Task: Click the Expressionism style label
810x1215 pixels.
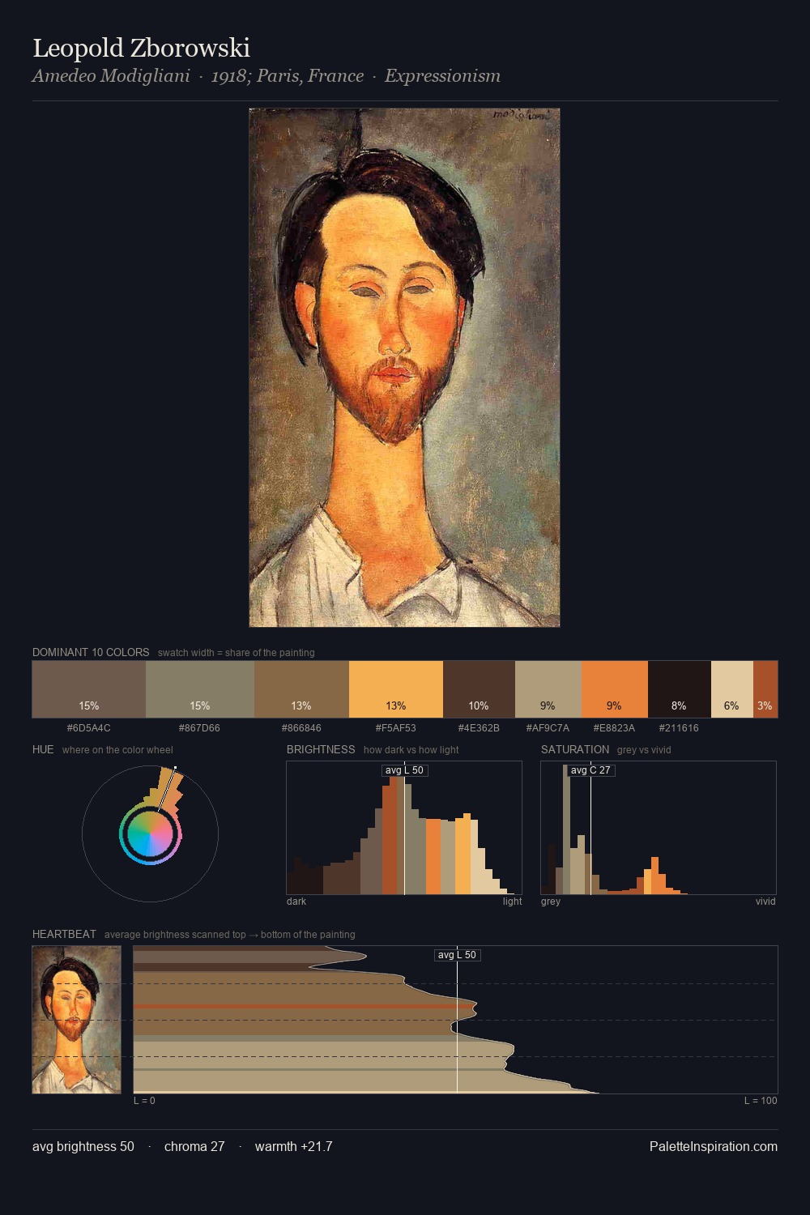Action: click(442, 76)
